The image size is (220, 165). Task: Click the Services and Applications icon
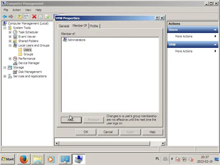pyautogui.click(x=10, y=76)
